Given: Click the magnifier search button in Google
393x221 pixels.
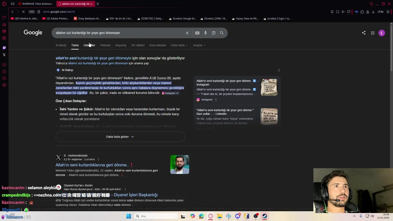Looking at the screenshot, I should click(222, 33).
